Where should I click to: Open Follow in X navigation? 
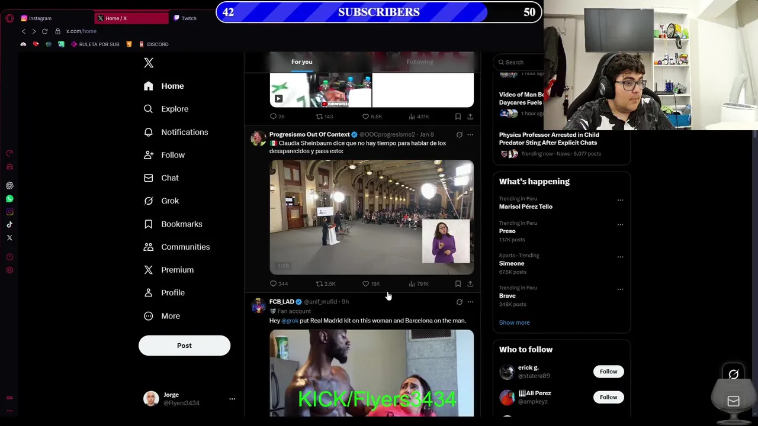(x=165, y=156)
